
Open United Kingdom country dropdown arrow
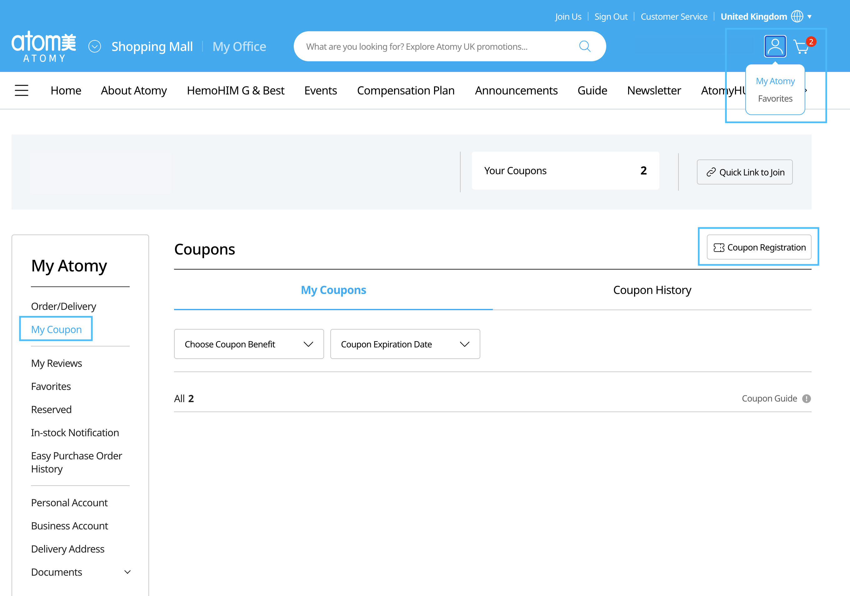pyautogui.click(x=810, y=17)
